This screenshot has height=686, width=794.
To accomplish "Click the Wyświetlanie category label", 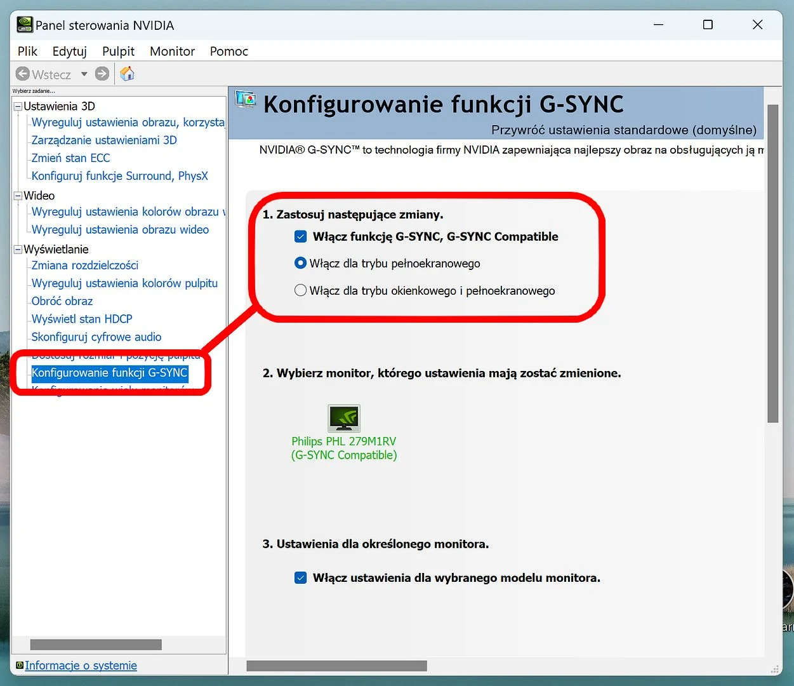I will click(x=56, y=249).
